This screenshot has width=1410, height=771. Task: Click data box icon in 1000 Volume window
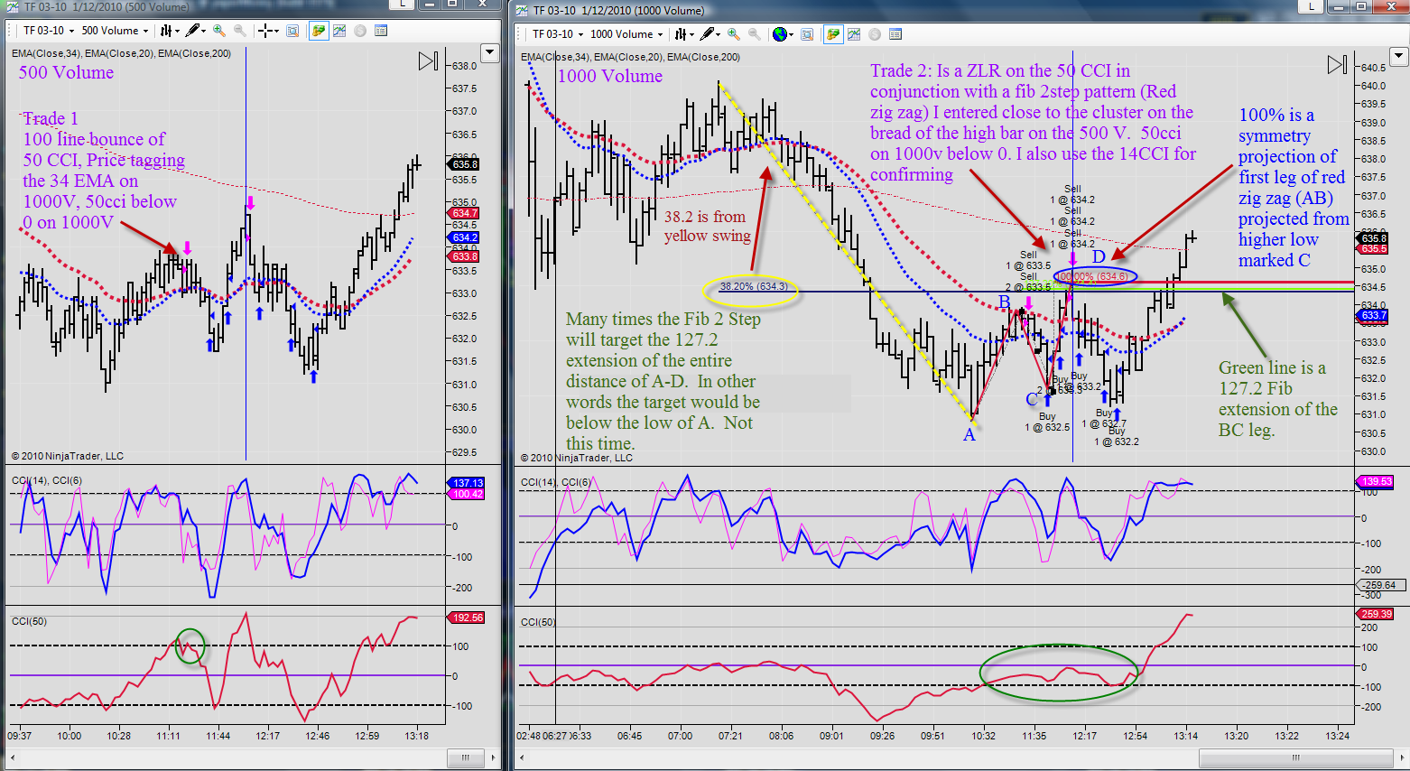(x=807, y=34)
